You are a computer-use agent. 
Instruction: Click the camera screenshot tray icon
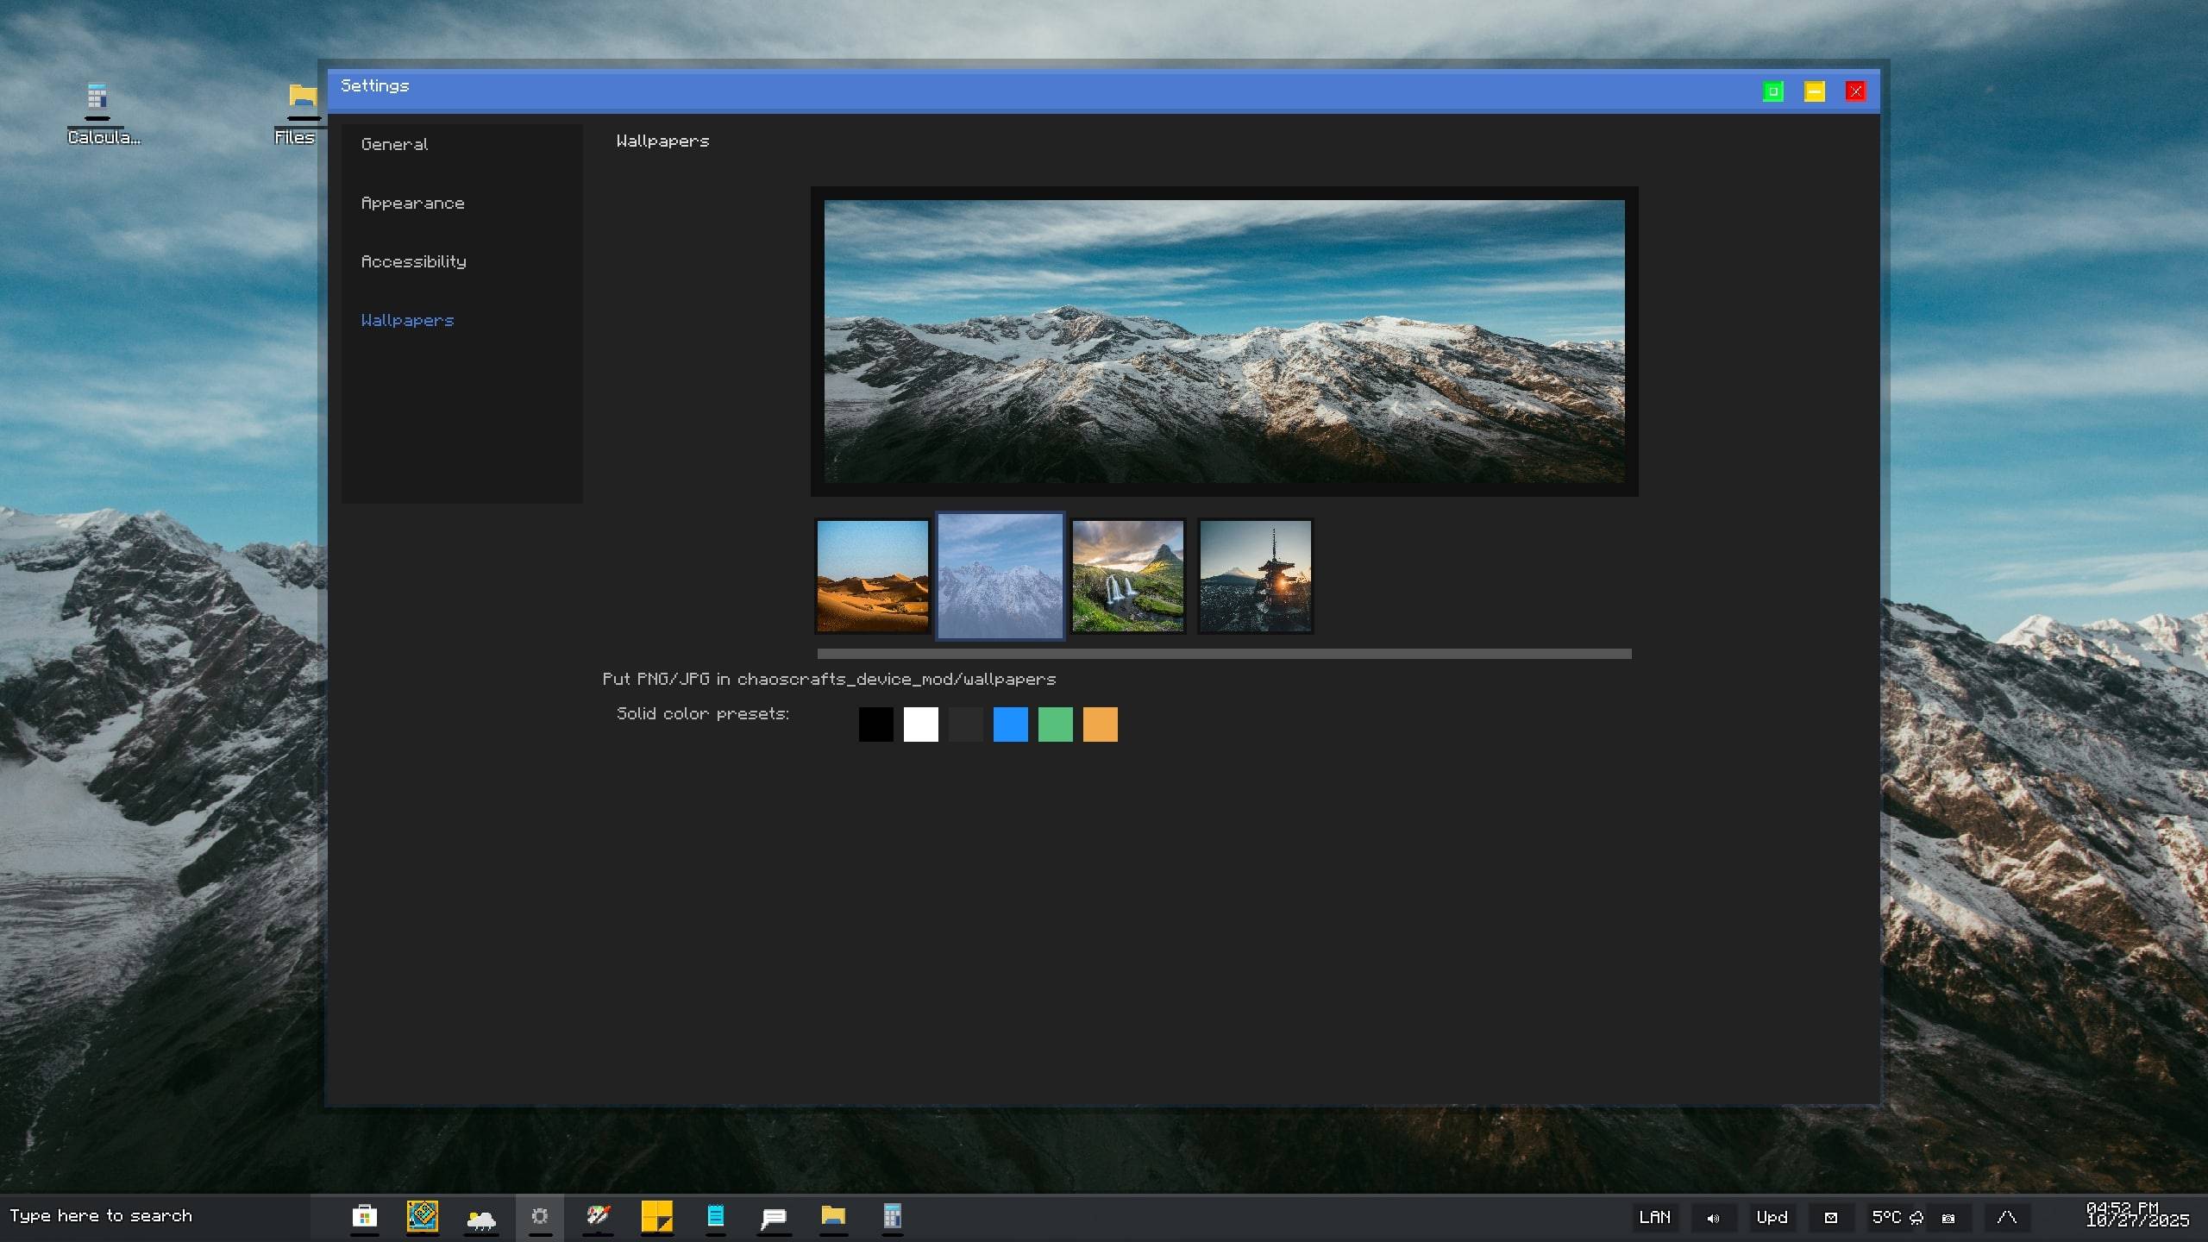pyautogui.click(x=1948, y=1218)
